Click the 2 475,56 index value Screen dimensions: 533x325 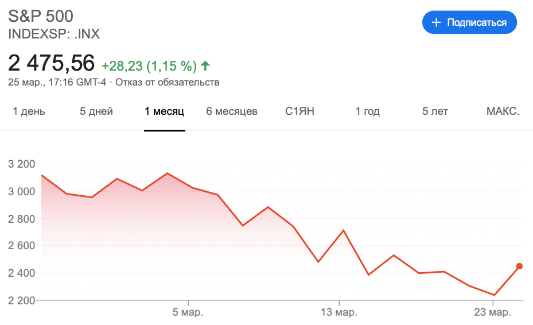pos(51,63)
